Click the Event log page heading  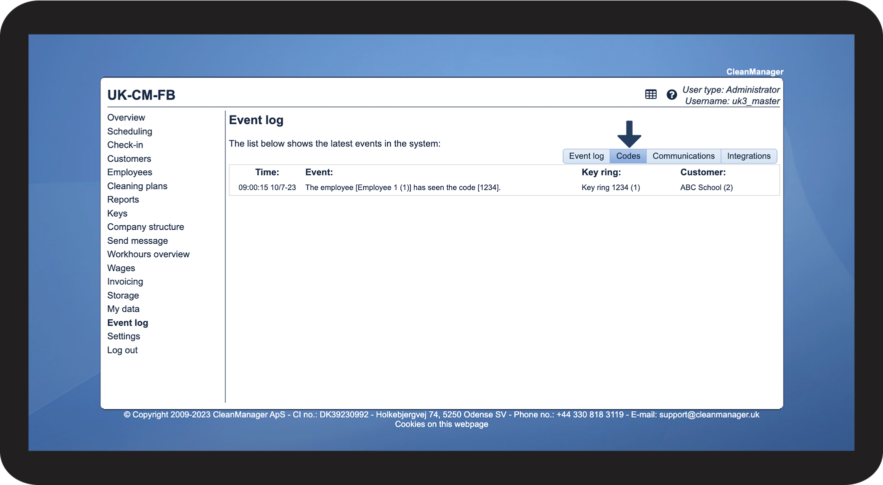[256, 120]
